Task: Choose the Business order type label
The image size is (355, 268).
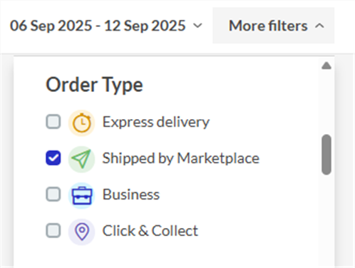Action: point(131,195)
